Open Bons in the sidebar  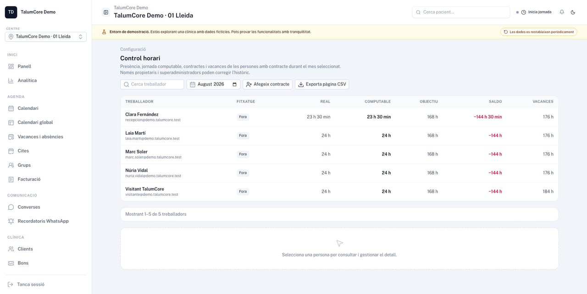[x=46, y=263]
